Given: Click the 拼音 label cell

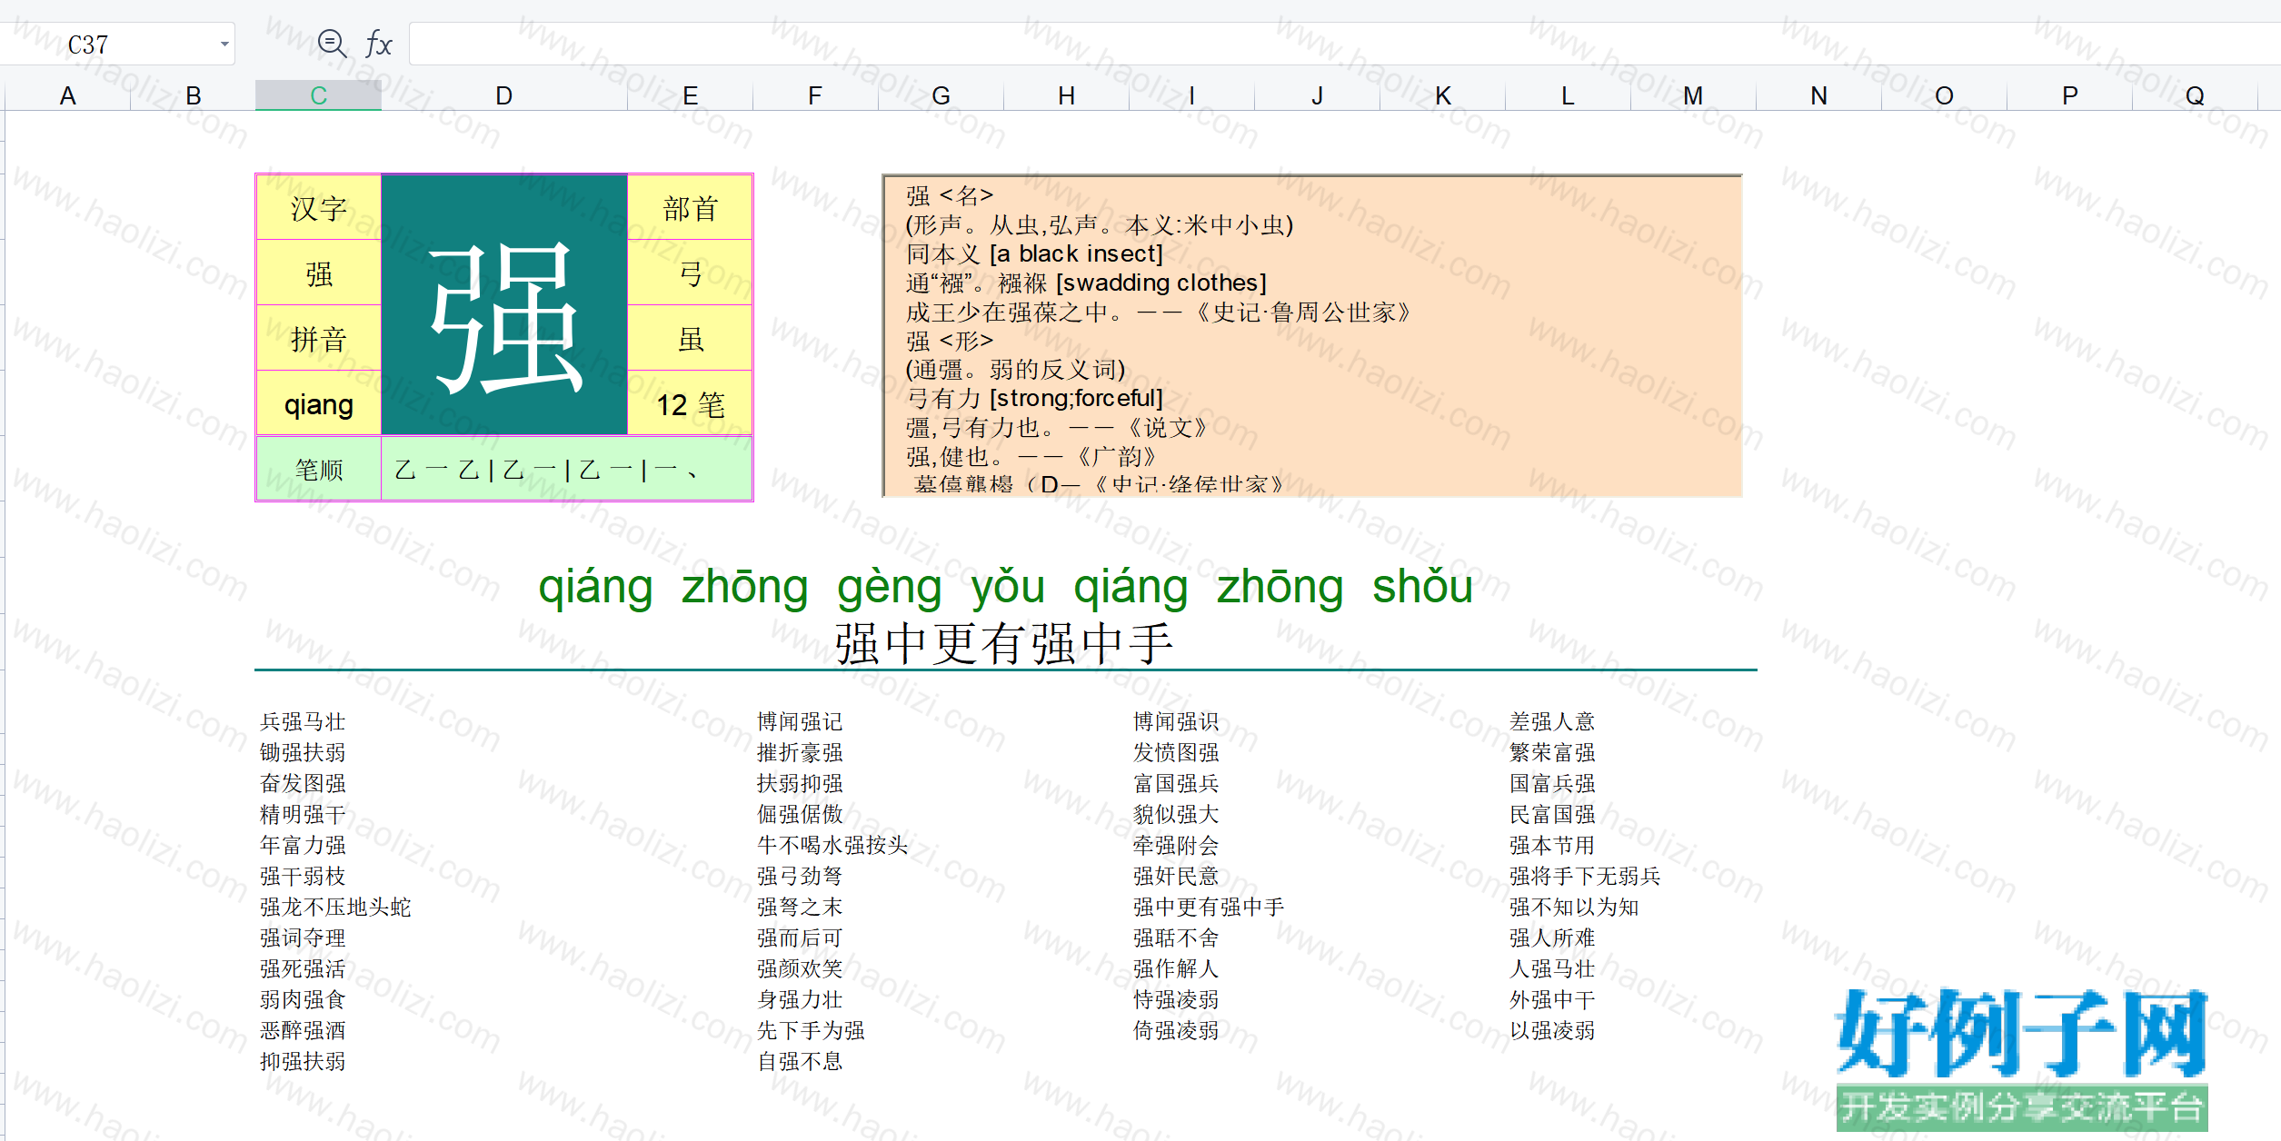Looking at the screenshot, I should (x=319, y=339).
